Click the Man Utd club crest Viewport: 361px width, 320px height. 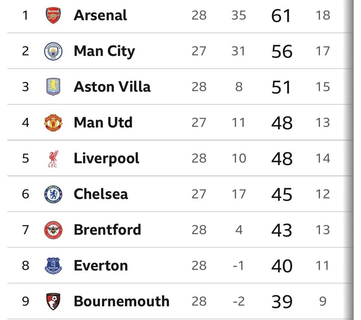click(53, 123)
